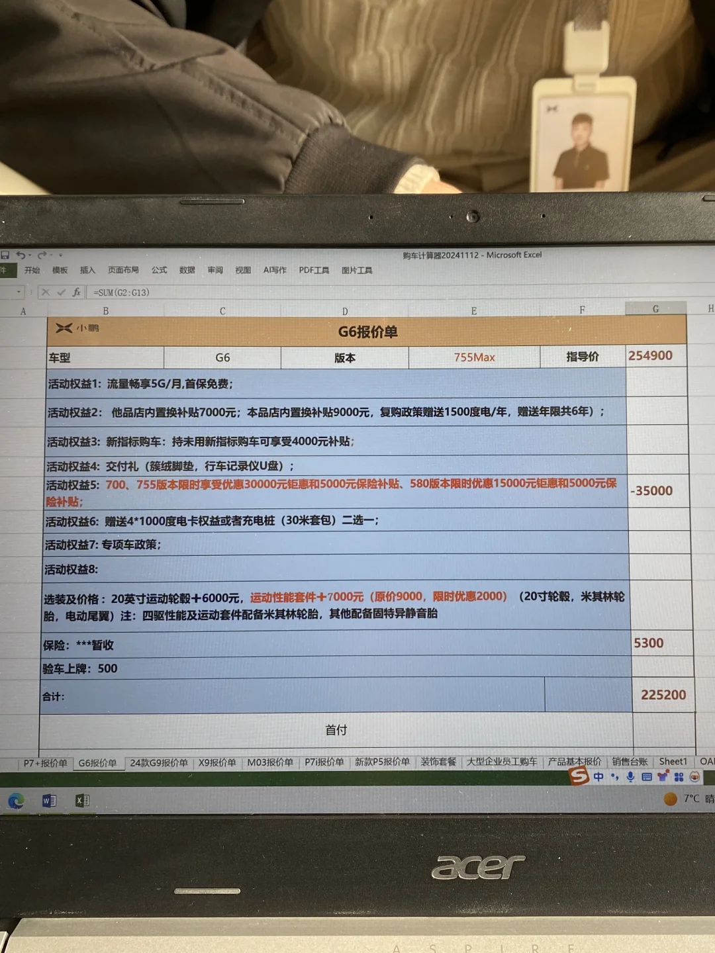Expand the Undo history dropdown arrow

29,255
